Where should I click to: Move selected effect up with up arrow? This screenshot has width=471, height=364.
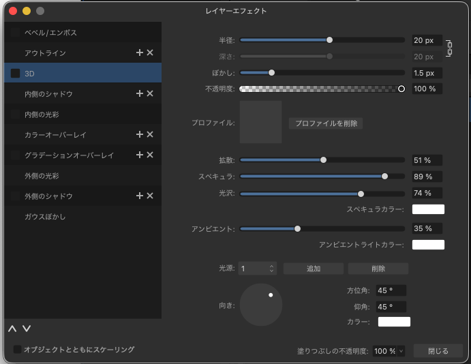[12, 329]
